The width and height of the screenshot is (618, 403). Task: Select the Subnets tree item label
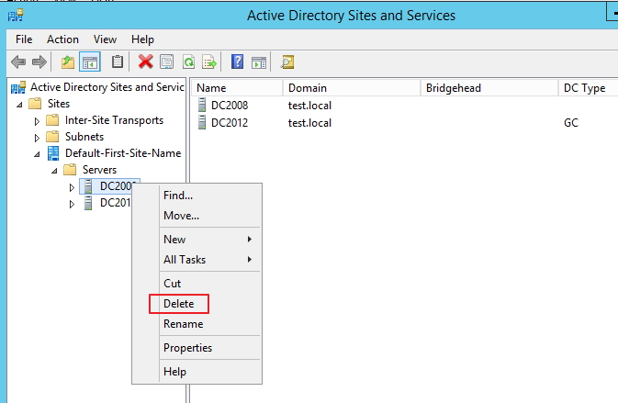[x=84, y=137]
